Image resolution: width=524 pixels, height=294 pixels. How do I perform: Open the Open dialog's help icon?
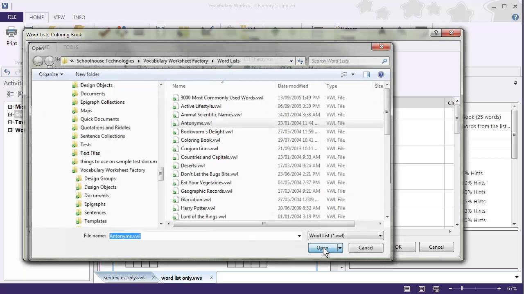[x=381, y=74]
